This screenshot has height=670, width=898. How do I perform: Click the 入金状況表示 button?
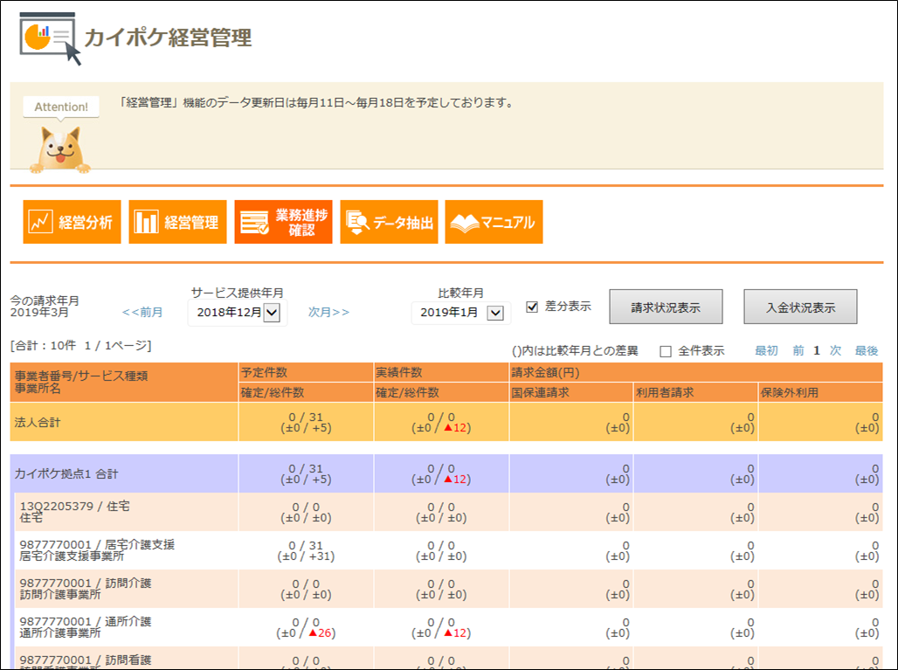pos(800,307)
